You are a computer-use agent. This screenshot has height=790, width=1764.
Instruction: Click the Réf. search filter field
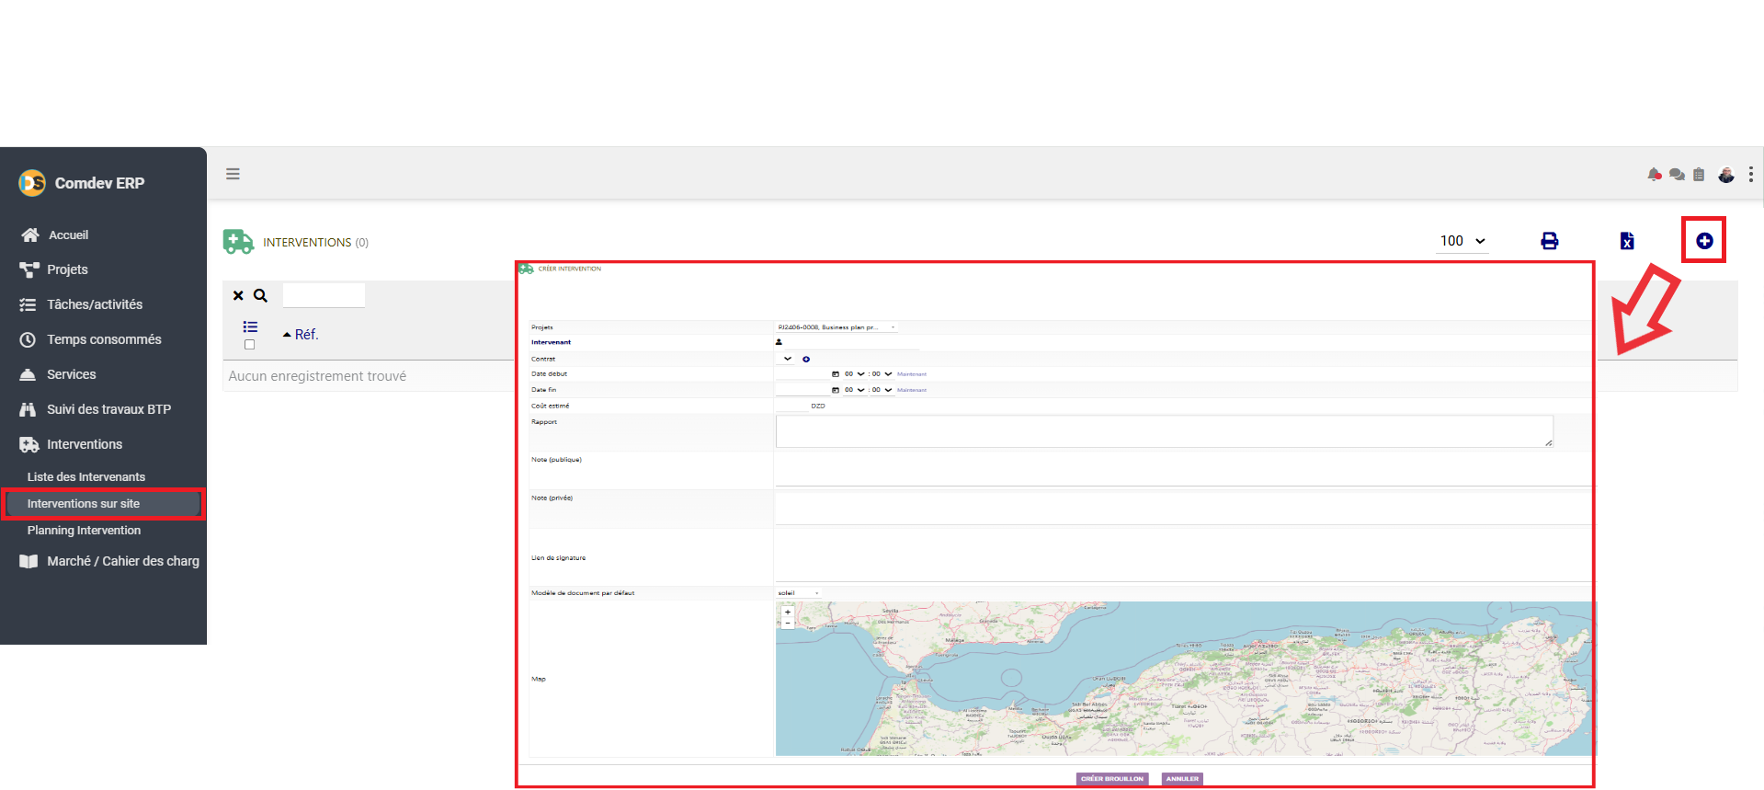coord(324,295)
